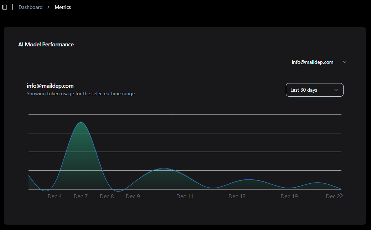Open the info@maildep.com account dropdown

(319, 62)
